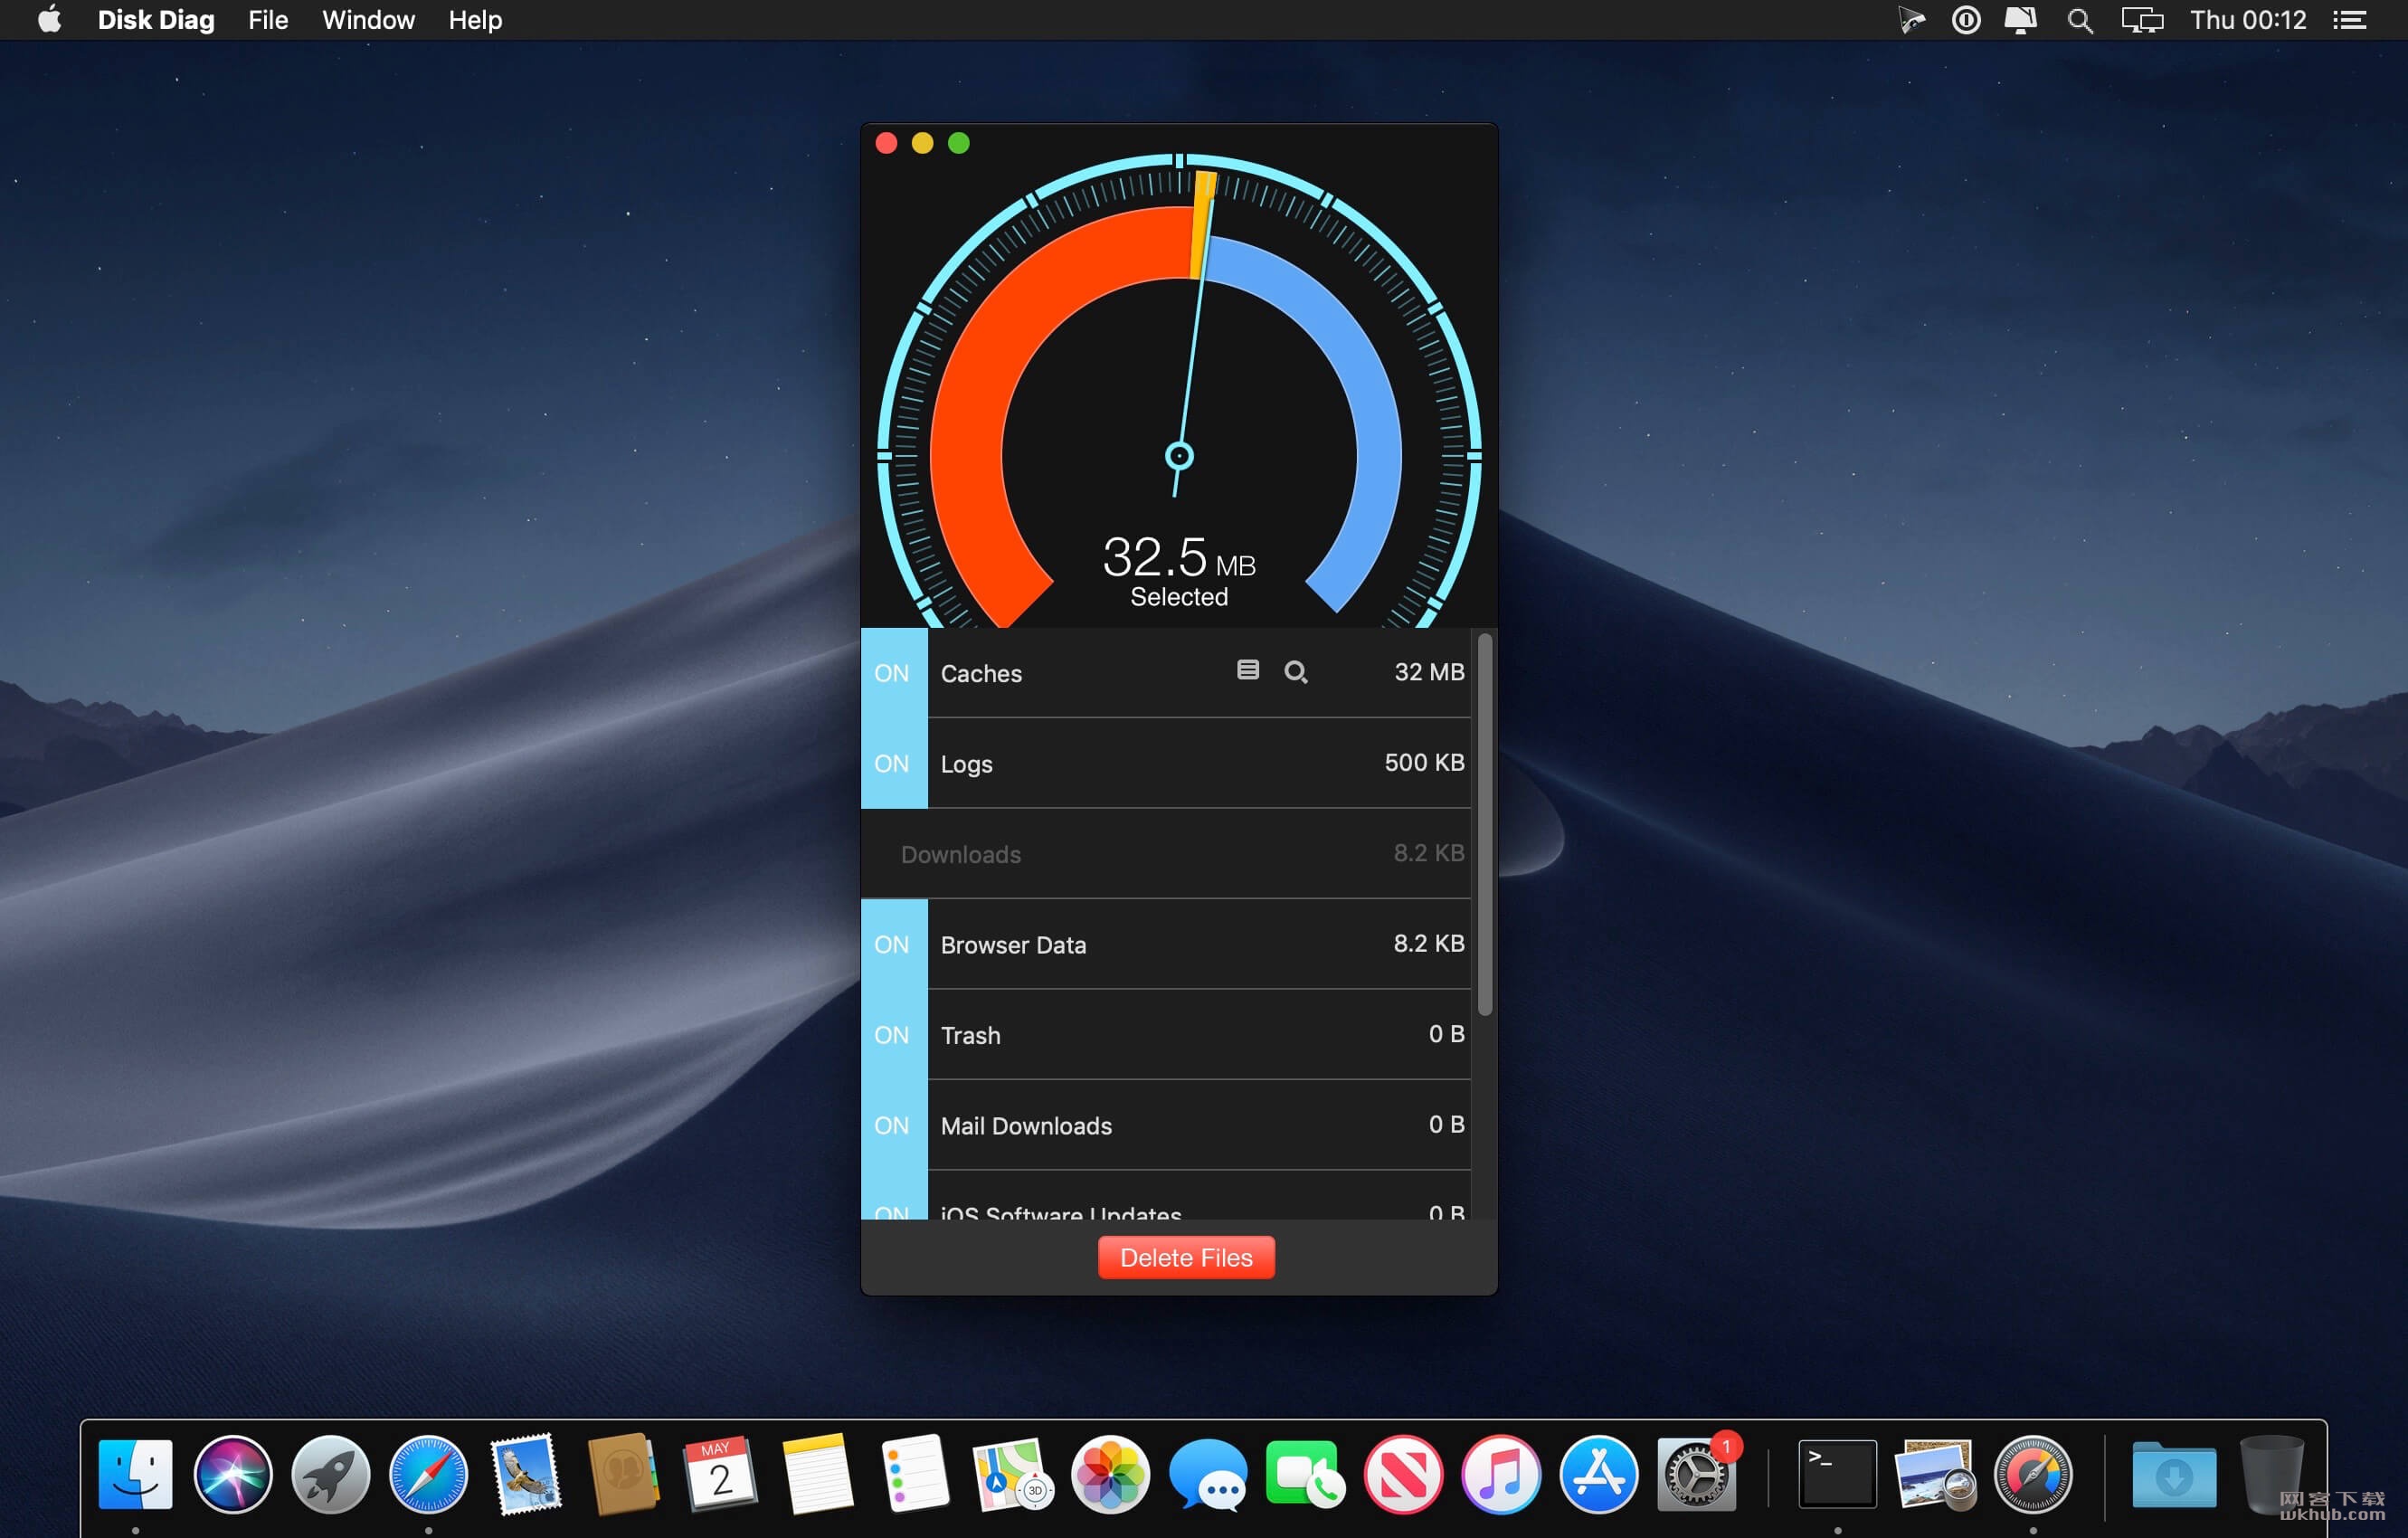Click the Thu 00:12 clock

2248,20
